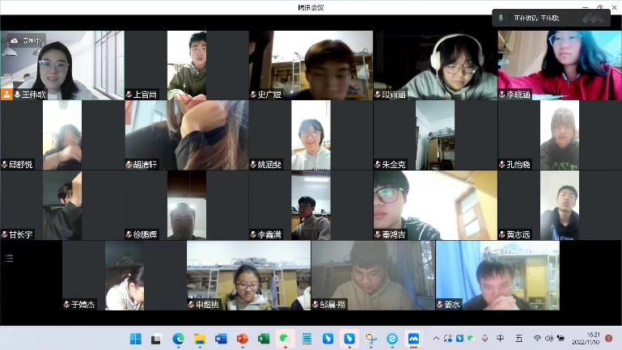Open the Wi-Fi network tray icon
This screenshot has width=622, height=350.
click(537, 338)
